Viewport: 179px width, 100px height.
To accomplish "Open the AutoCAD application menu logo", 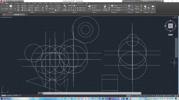I will coord(2,2).
